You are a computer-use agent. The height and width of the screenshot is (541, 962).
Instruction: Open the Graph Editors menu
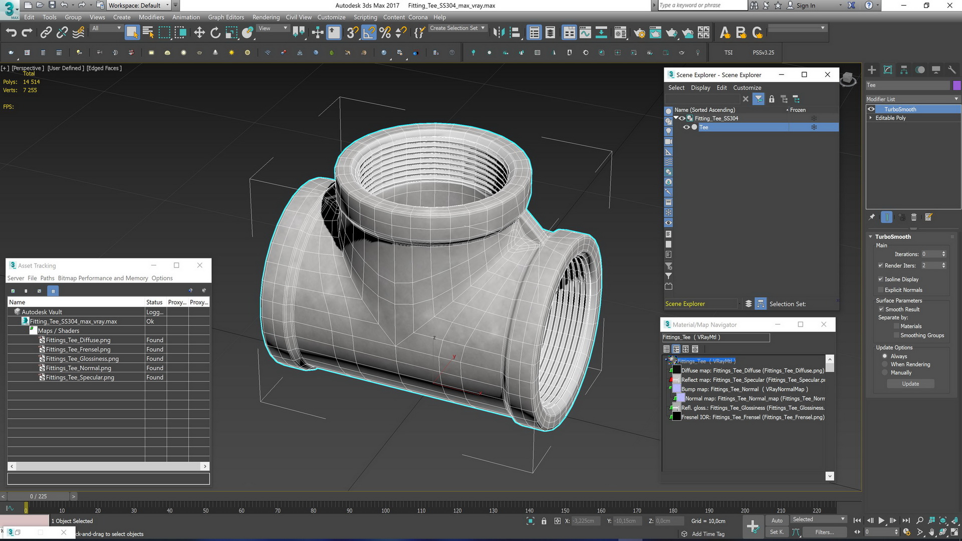tap(226, 17)
